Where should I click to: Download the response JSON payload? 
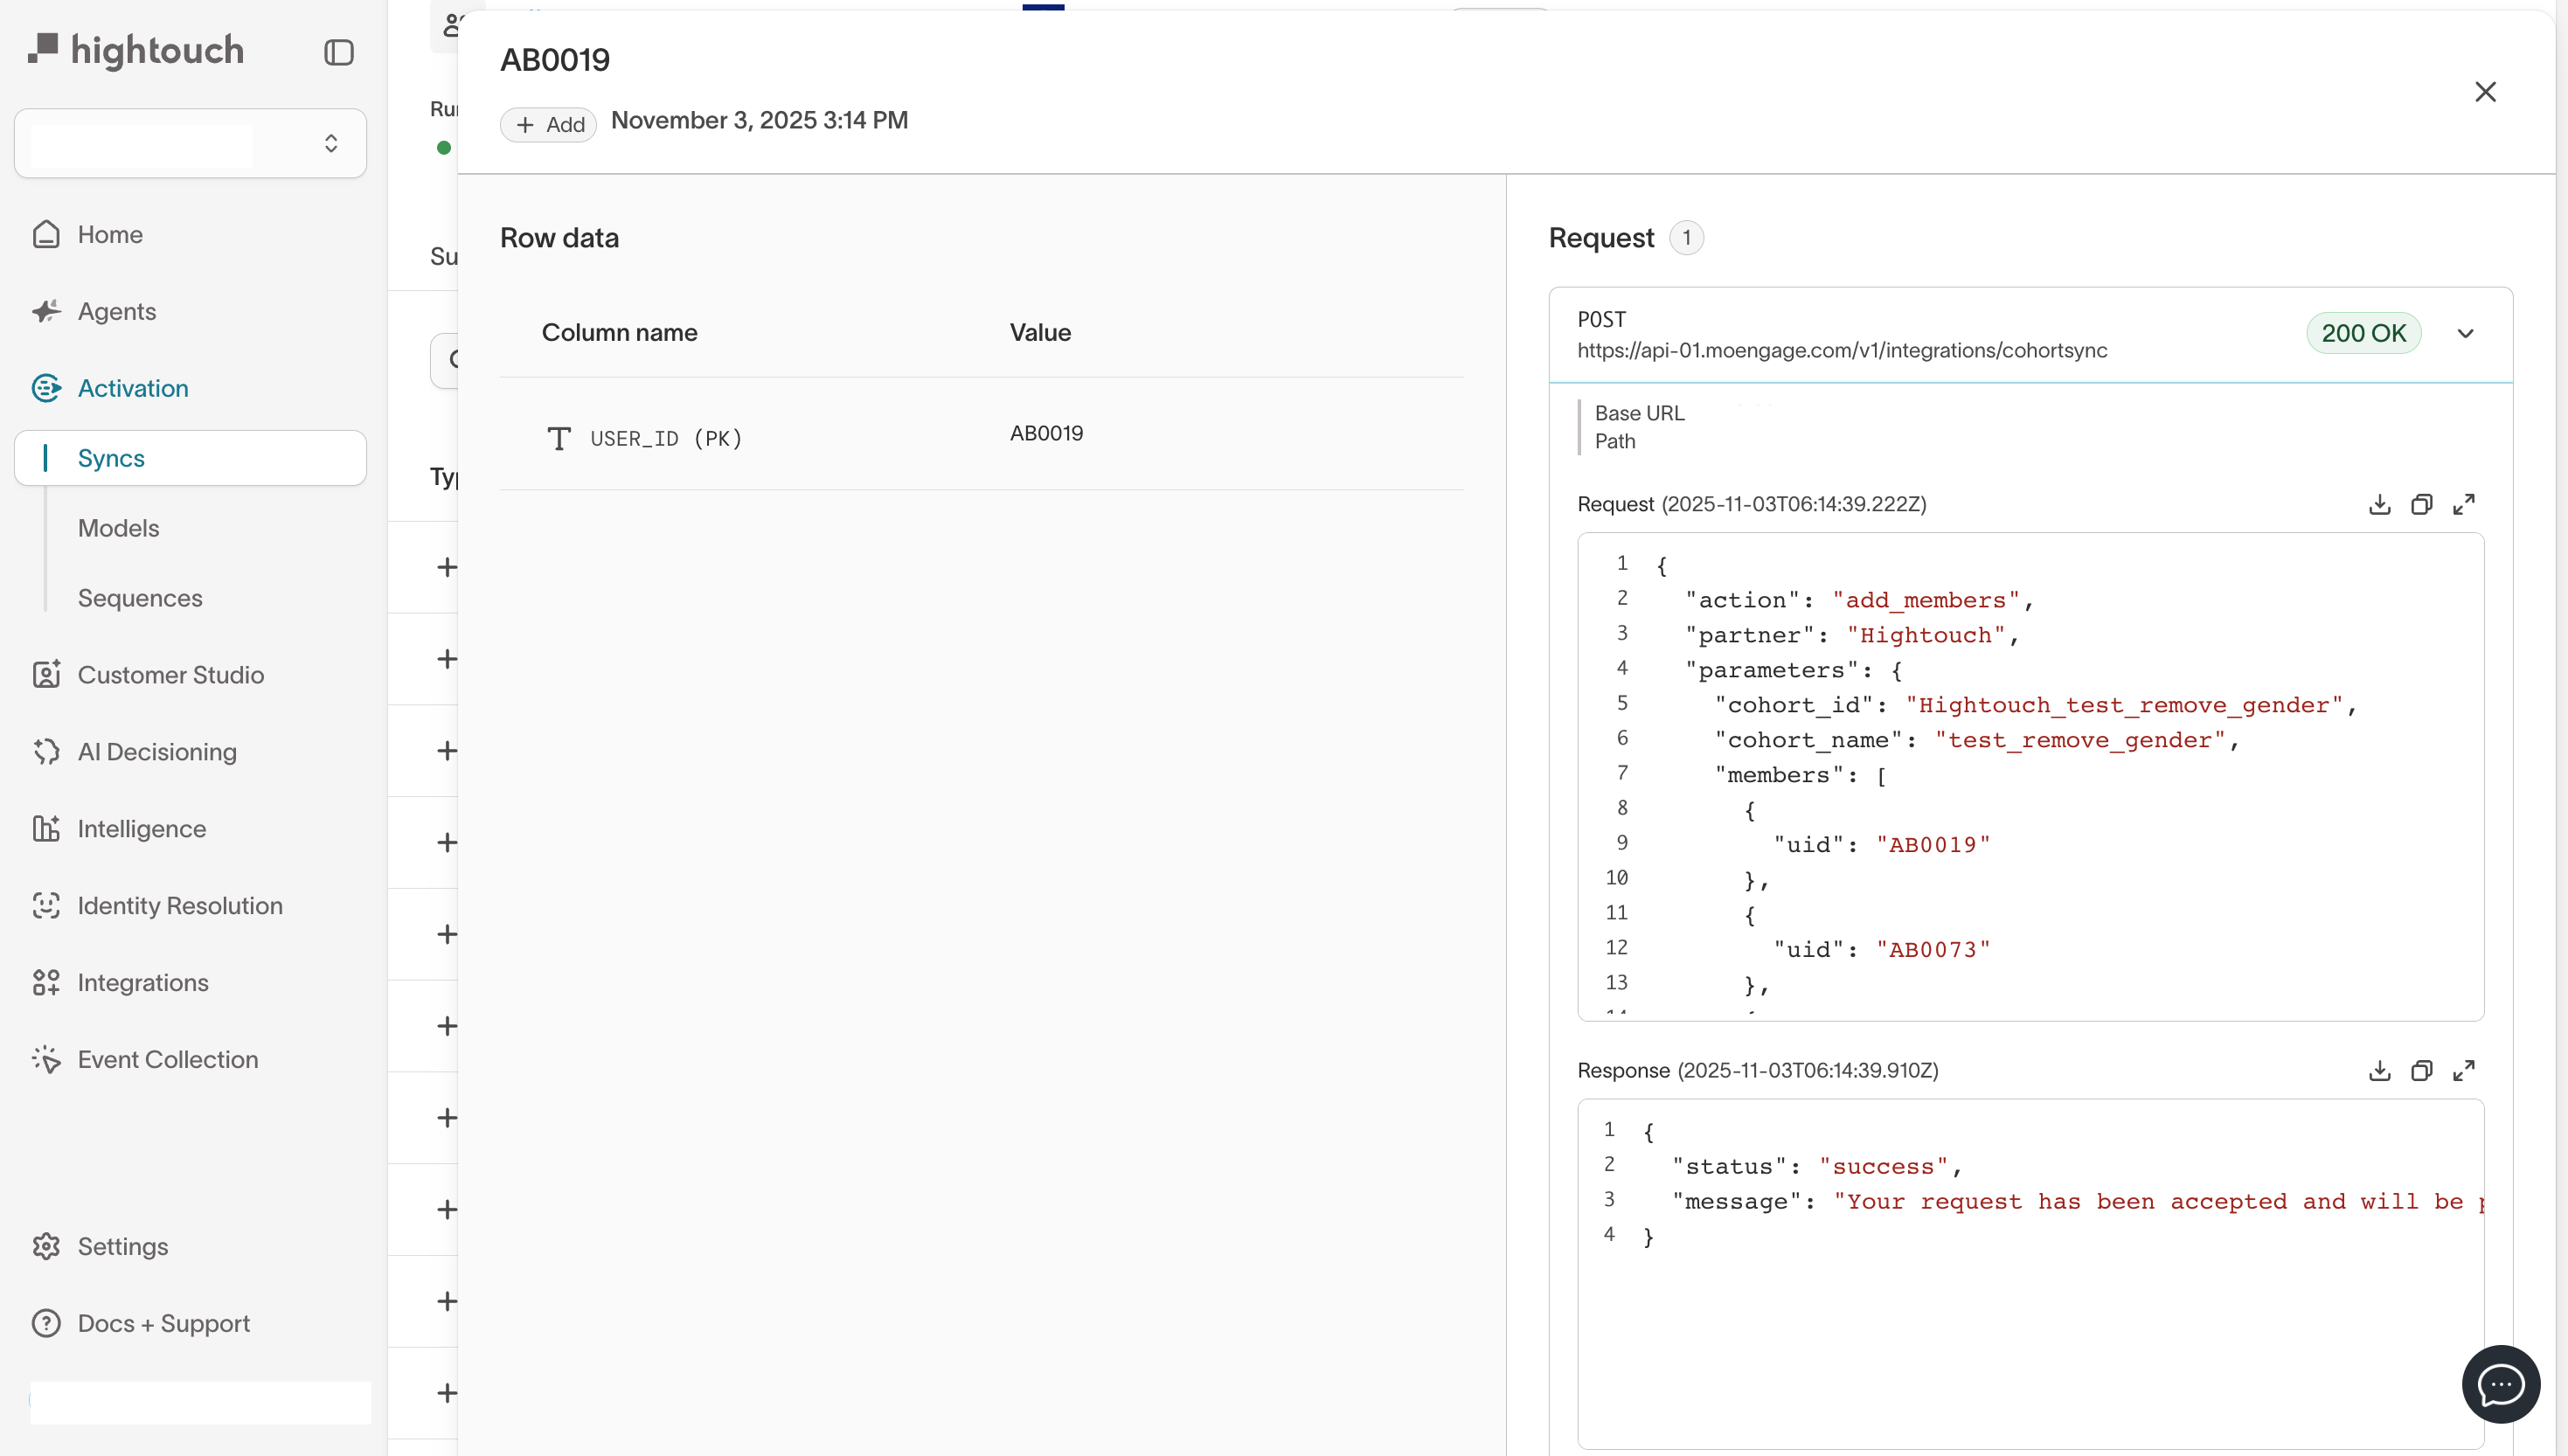point(2379,1071)
